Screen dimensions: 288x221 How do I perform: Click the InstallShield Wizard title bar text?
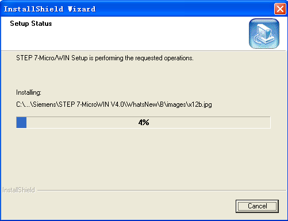(x=49, y=9)
